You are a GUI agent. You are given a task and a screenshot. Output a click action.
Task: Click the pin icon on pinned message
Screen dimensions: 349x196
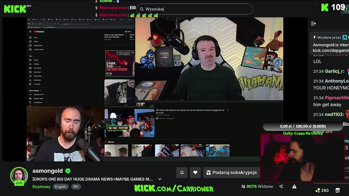[x=314, y=37]
